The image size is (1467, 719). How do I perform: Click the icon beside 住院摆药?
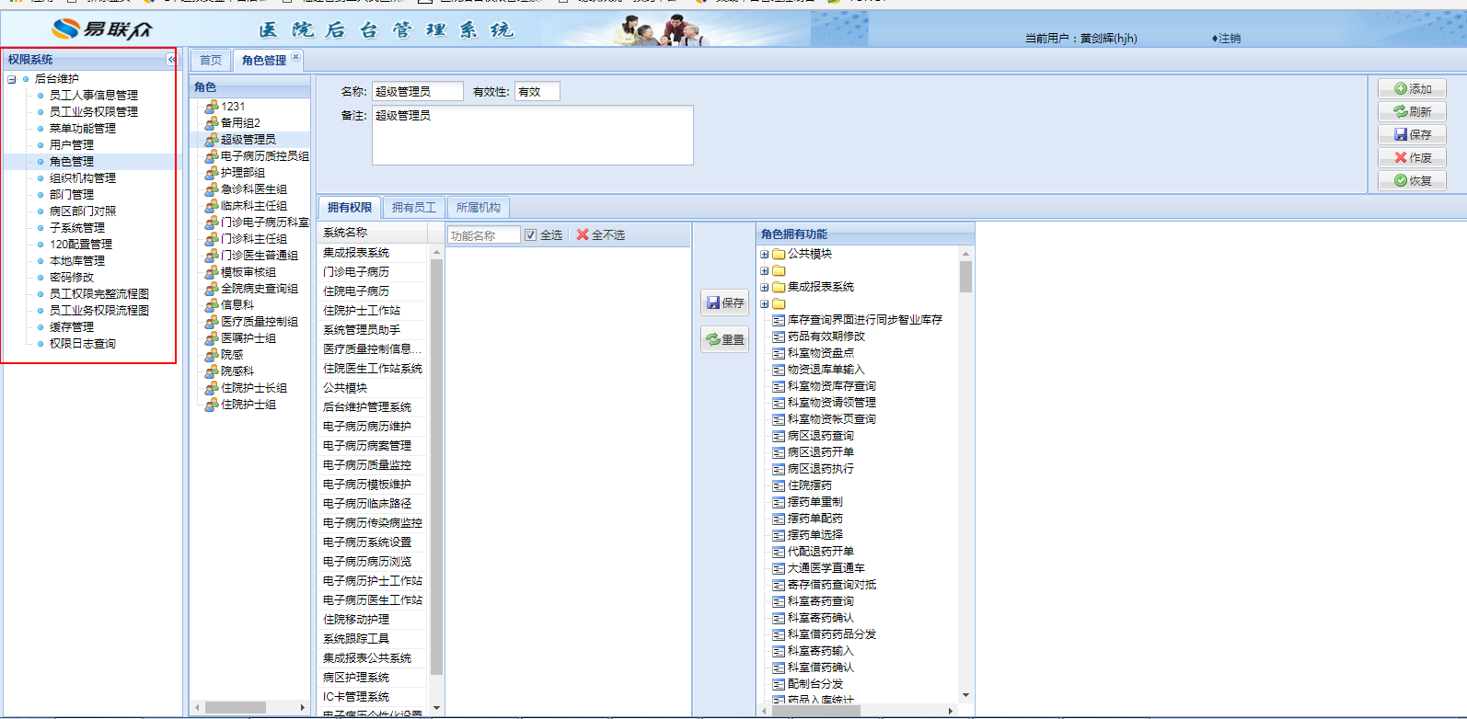click(x=779, y=485)
